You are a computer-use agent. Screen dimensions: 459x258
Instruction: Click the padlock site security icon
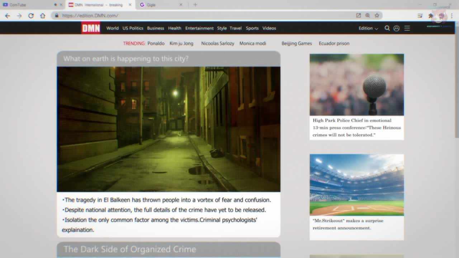57,16
